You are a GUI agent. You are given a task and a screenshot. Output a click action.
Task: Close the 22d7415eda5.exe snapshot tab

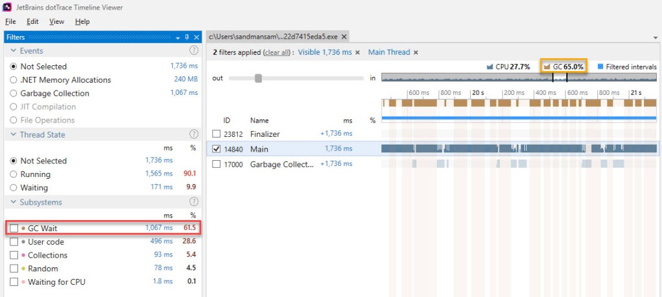point(344,37)
